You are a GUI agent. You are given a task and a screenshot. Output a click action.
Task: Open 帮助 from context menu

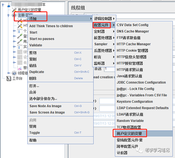60,140
